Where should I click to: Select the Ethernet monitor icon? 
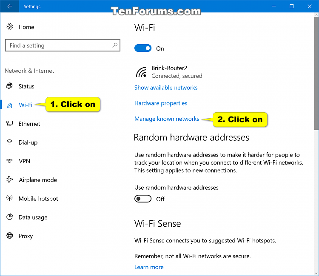point(10,124)
